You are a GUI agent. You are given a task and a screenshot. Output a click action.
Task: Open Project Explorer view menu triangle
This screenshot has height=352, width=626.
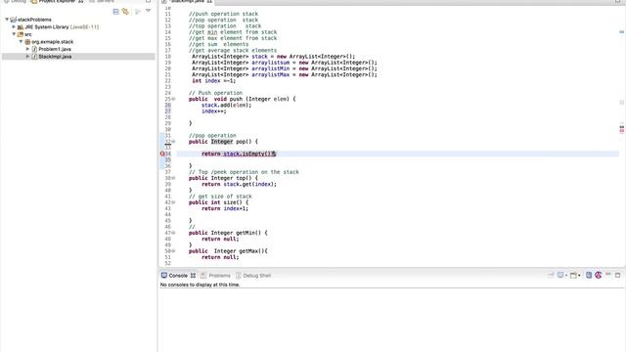[x=148, y=11]
